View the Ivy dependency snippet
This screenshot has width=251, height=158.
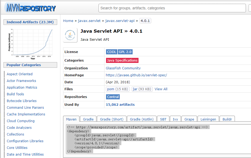point(175,119)
